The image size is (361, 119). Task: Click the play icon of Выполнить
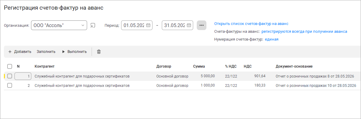pyautogui.click(x=63, y=52)
